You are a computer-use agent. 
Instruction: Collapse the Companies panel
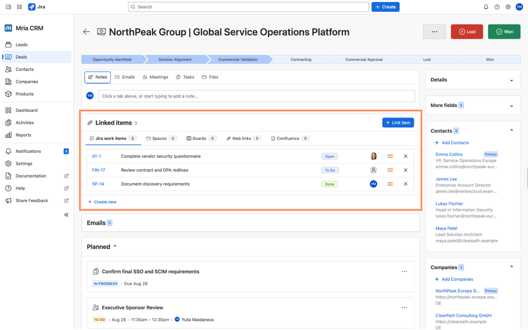click(x=512, y=267)
